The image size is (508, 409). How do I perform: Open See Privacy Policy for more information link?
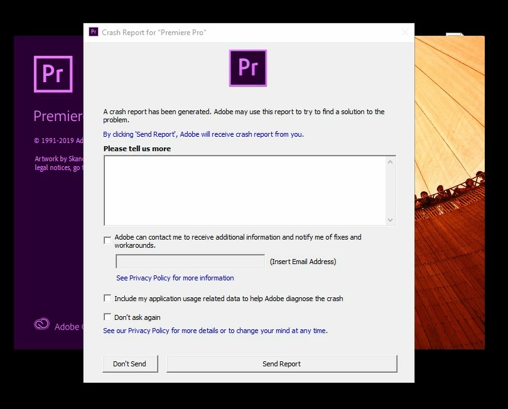tap(175, 278)
